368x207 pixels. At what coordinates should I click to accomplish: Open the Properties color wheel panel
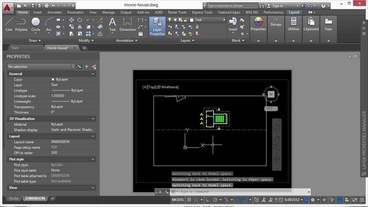coord(258,24)
